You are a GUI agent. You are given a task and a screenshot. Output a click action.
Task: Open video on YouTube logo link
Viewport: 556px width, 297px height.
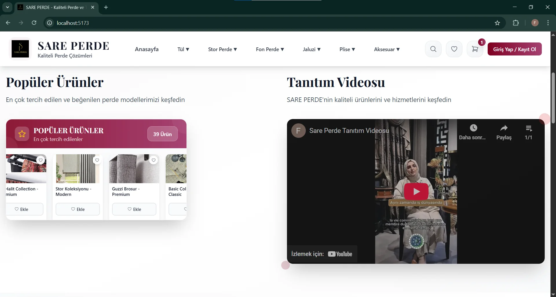click(340, 254)
